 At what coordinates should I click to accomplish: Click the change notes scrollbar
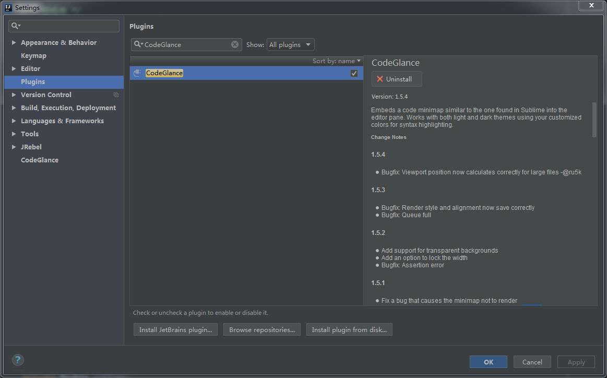pyautogui.click(x=594, y=120)
